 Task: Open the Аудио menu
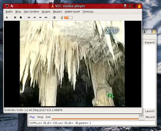pos(46,12)
